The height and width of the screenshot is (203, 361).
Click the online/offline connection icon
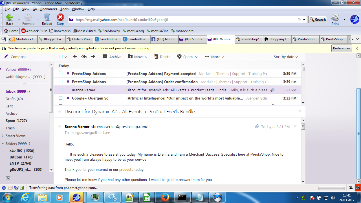pos(351,188)
